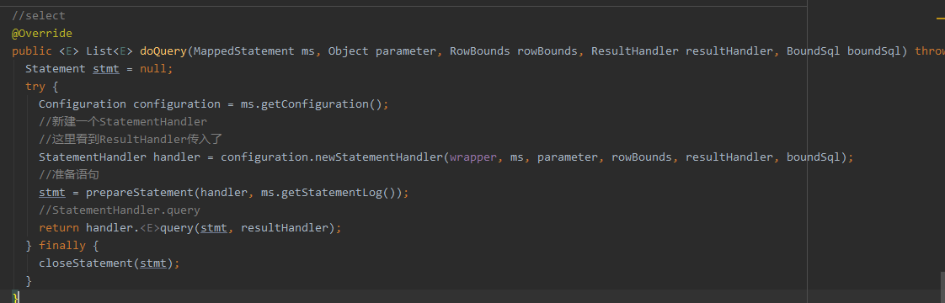Click the 'return handler.<E>query' statement
The width and height of the screenshot is (945, 303).
(x=190, y=228)
